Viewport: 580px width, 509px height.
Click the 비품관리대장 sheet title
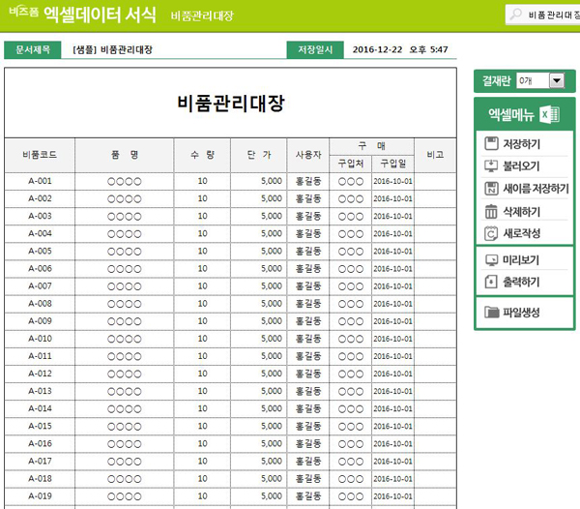[x=231, y=103]
